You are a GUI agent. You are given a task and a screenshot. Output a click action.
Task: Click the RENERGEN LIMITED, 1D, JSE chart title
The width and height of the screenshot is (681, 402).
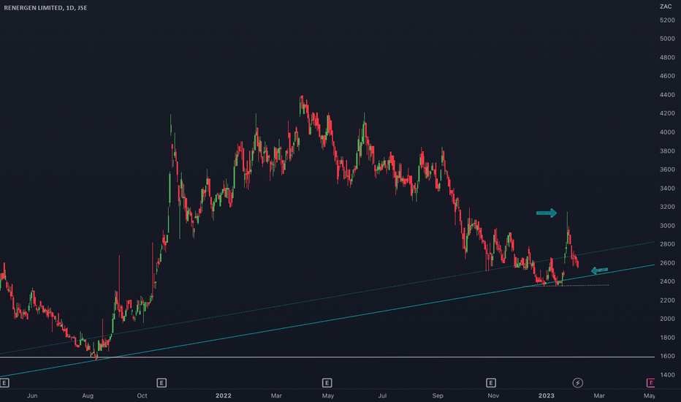point(45,8)
